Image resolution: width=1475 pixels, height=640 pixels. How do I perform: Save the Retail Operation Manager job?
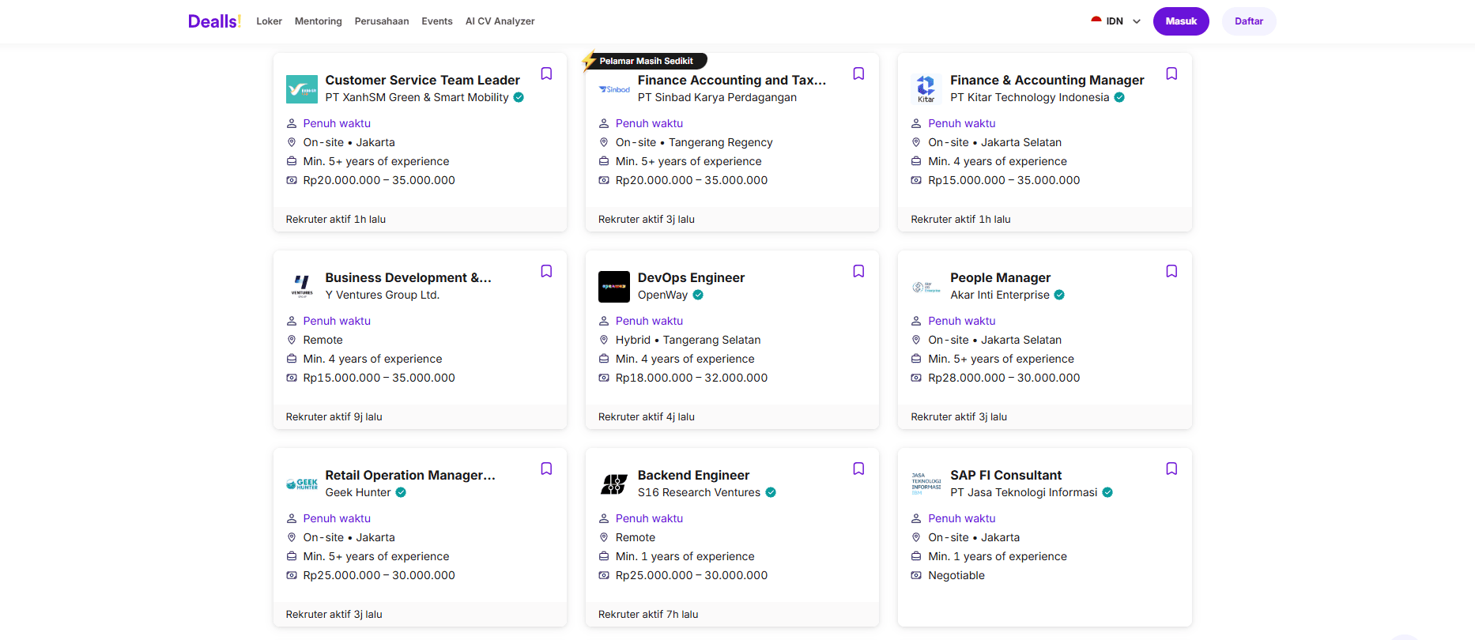[546, 469]
